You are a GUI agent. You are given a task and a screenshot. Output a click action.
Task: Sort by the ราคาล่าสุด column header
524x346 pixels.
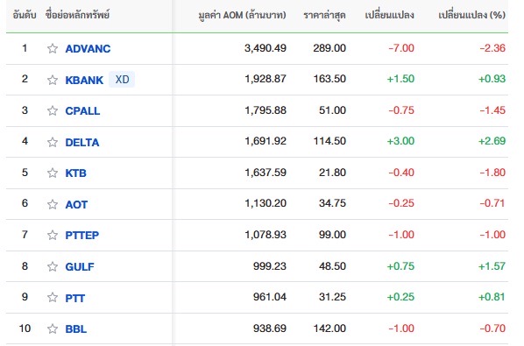[x=324, y=16]
